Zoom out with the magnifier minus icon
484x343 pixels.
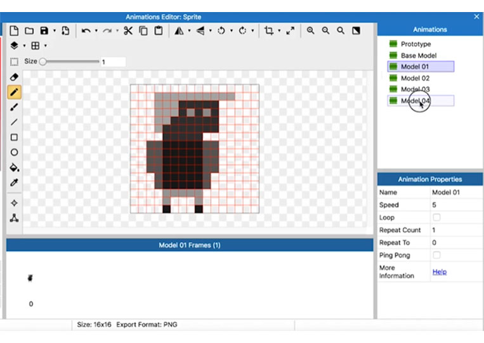[325, 30]
